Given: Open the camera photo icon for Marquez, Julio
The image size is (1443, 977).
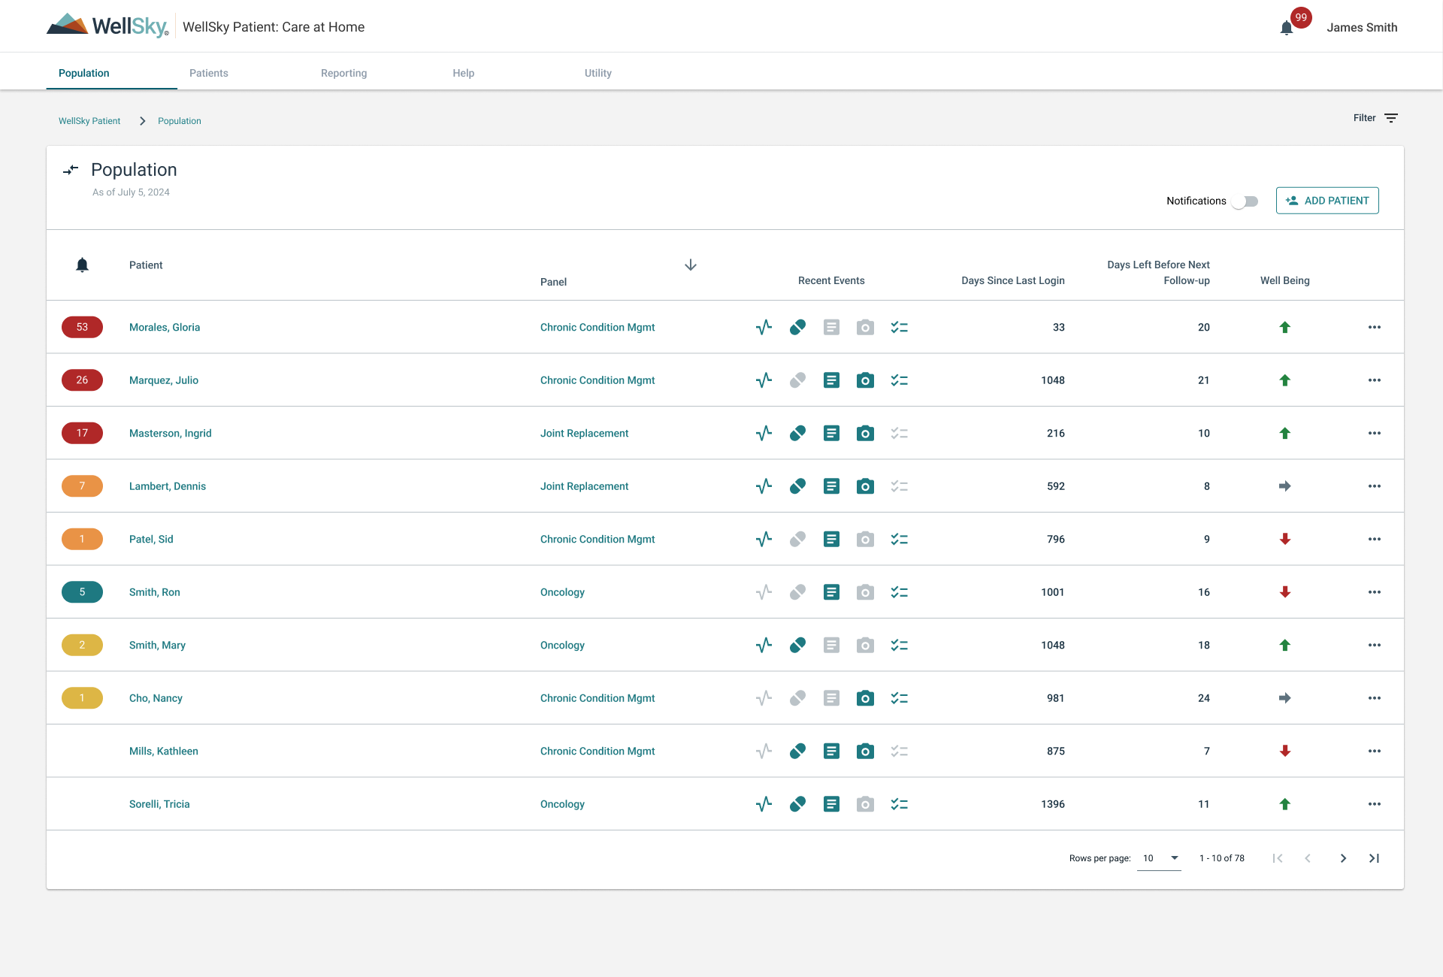Looking at the screenshot, I should click(865, 380).
